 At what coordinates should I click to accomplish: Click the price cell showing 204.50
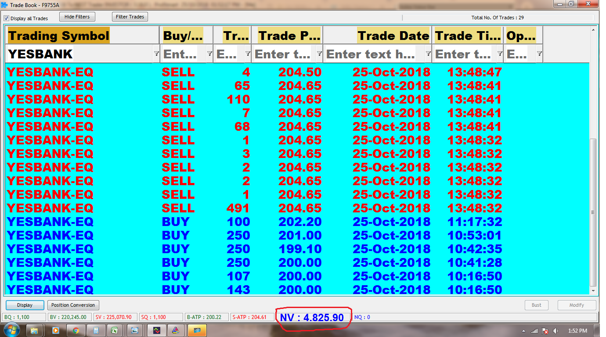coord(300,72)
